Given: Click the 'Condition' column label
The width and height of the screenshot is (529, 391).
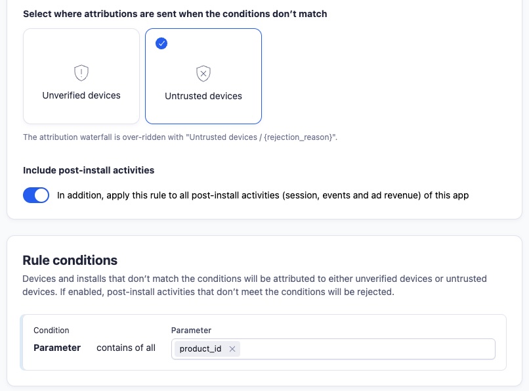Looking at the screenshot, I should click(51, 330).
